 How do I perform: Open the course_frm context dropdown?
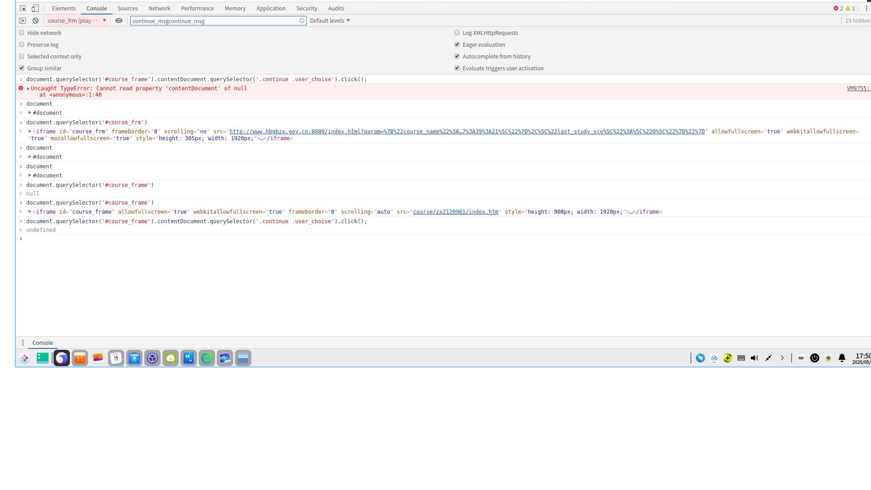77,20
